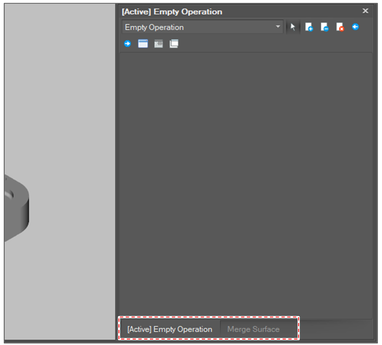The image size is (382, 345).
Task: Click the delete page icon with red X
Action: click(x=340, y=27)
